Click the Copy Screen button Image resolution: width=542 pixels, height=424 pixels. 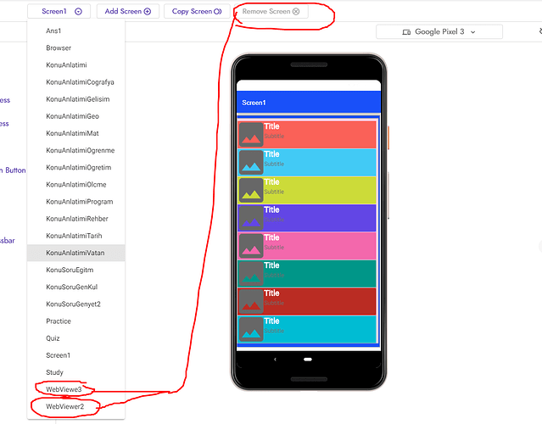(x=196, y=11)
